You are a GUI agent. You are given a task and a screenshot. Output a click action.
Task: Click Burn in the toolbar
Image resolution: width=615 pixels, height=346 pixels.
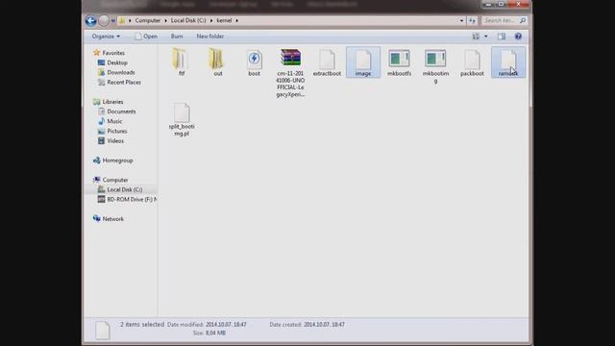click(177, 37)
